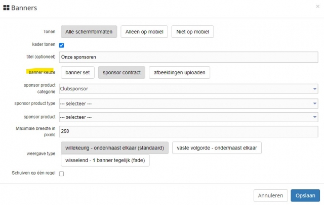
Task: Select wisselend 1 banner tegelijk (fade)
Action: (105, 161)
